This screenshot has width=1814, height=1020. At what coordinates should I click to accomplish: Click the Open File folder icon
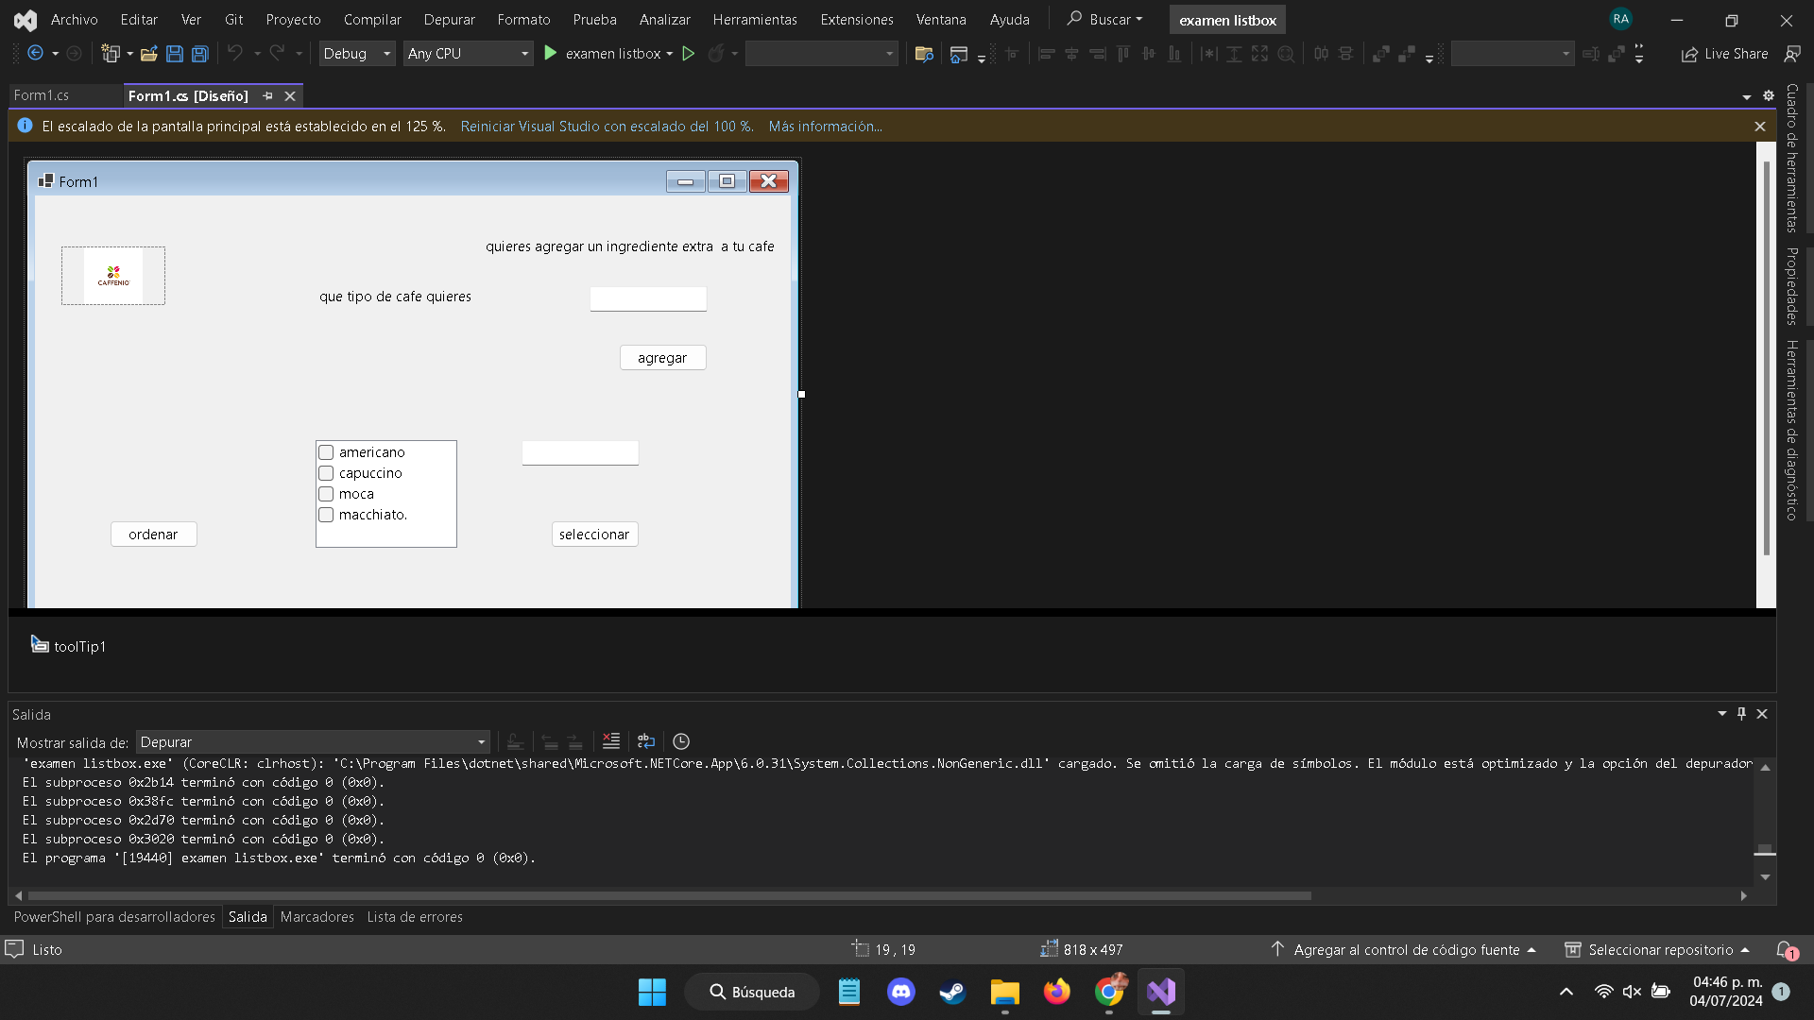[x=148, y=54]
